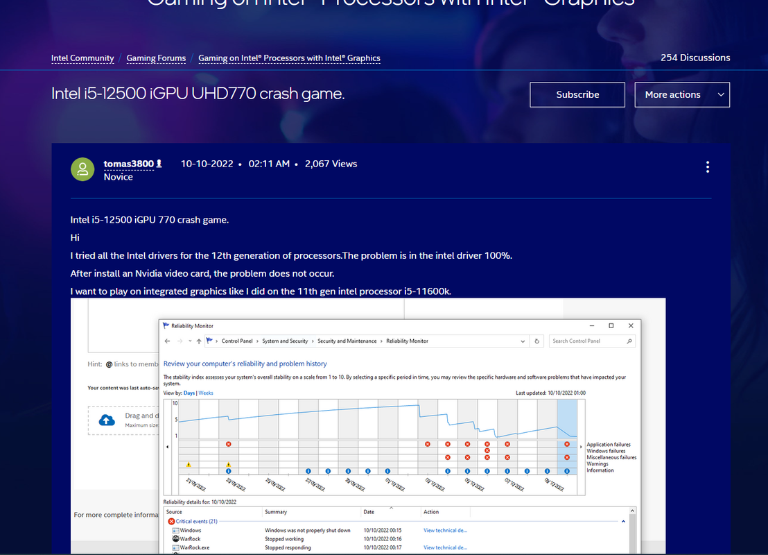
Task: Click the magnifier icon in Search Control Panel
Action: (x=629, y=341)
